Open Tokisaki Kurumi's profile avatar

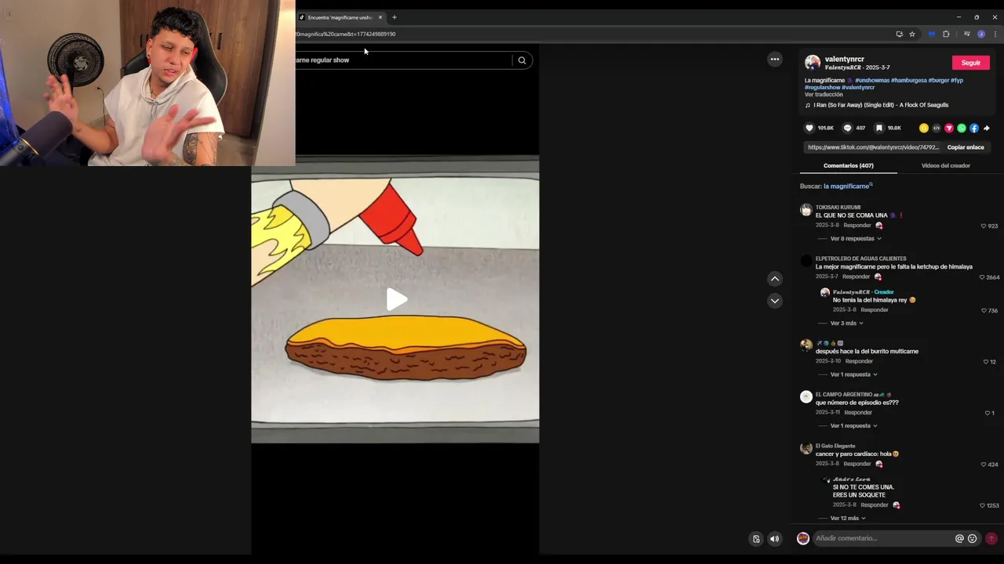(806, 210)
